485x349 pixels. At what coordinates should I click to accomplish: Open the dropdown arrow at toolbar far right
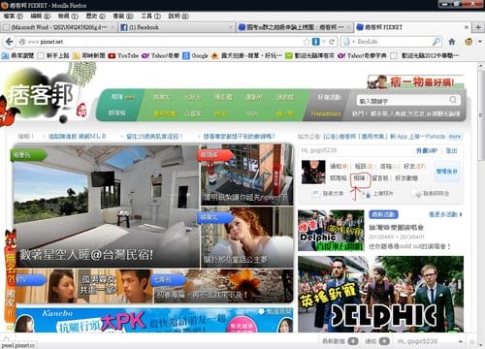(480, 42)
